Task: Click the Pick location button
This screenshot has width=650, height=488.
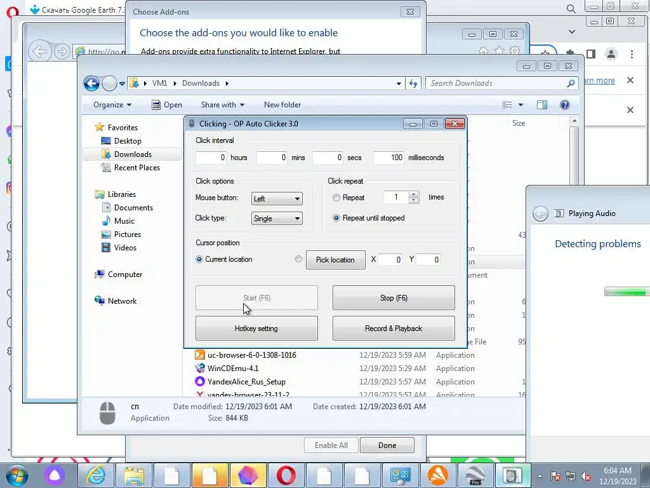Action: pos(335,260)
